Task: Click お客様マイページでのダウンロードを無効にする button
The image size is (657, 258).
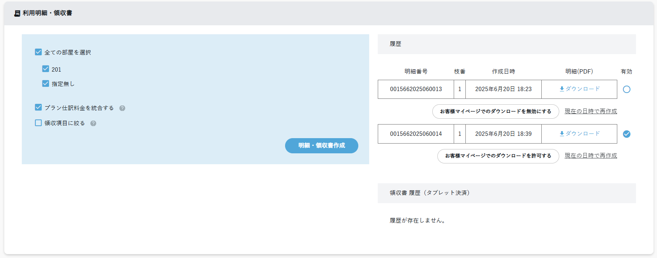Action: 495,112
